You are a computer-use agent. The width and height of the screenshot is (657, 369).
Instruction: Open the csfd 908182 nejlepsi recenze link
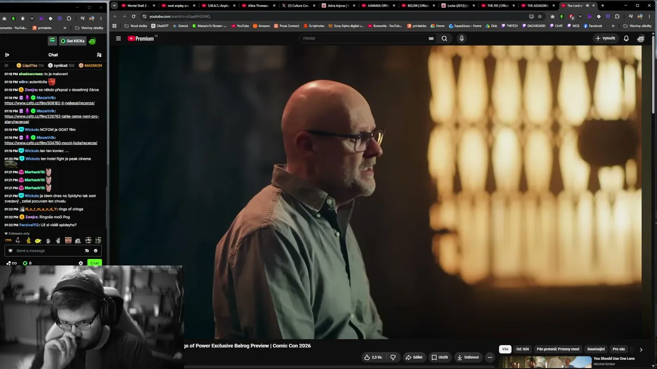click(x=49, y=103)
